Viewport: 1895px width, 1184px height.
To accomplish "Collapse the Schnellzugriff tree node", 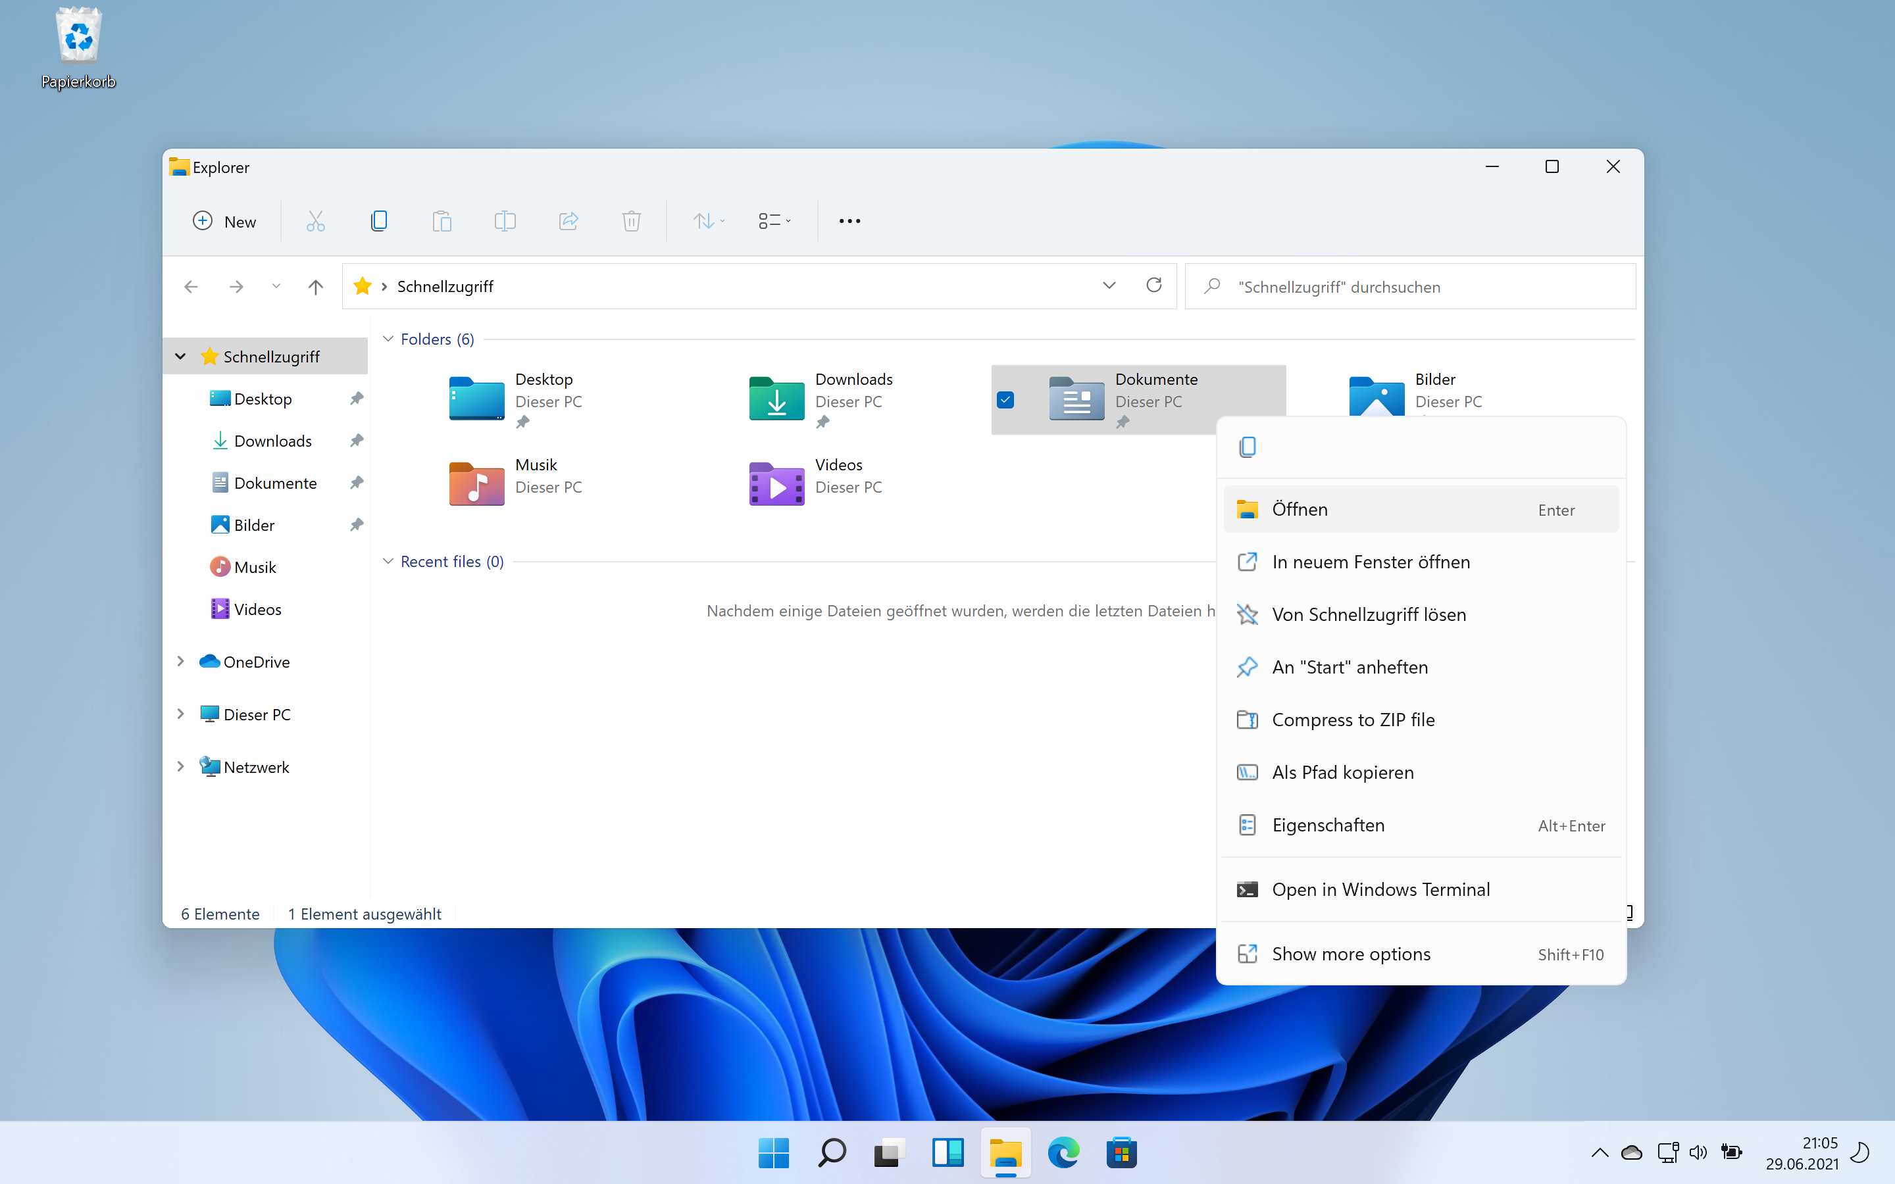I will 180,357.
